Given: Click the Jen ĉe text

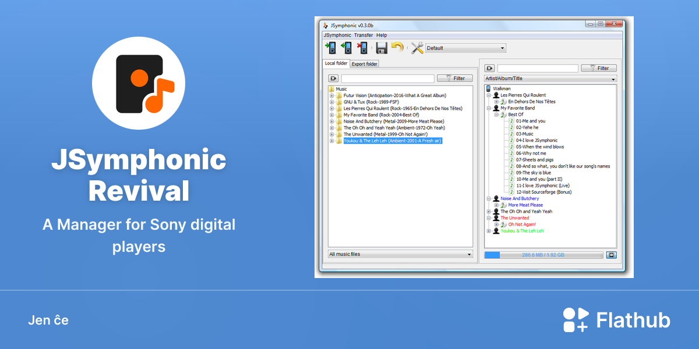Looking at the screenshot, I should [48, 320].
